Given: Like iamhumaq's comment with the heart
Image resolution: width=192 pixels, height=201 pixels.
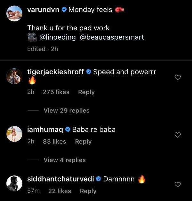Looking at the screenshot, I should pos(178,135).
